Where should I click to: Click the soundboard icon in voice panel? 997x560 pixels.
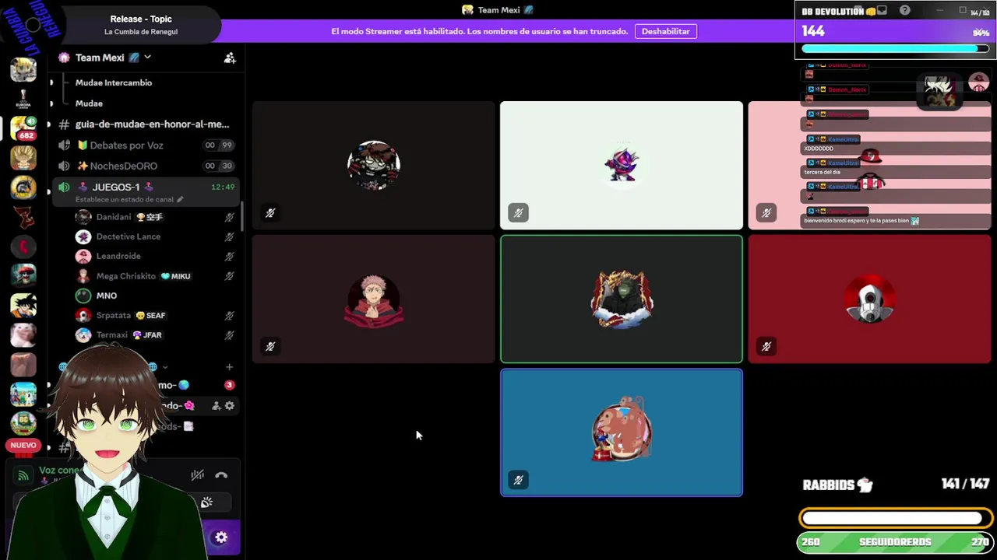206,502
